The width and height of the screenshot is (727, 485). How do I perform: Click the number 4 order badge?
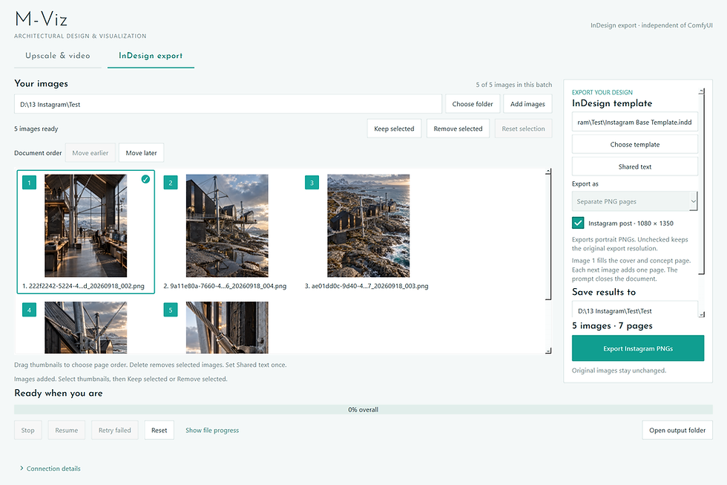29,310
